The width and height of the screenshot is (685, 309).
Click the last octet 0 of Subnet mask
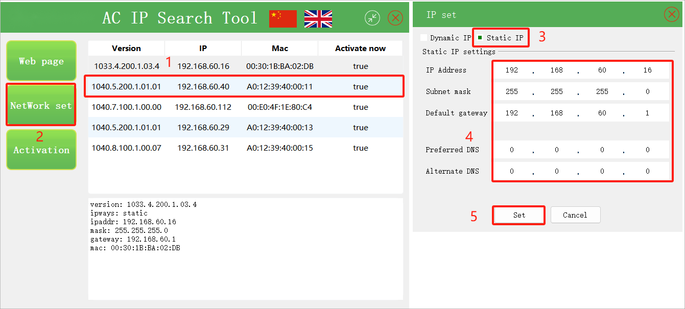coord(648,91)
